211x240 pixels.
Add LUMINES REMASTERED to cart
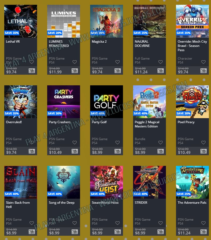click(x=75, y=71)
